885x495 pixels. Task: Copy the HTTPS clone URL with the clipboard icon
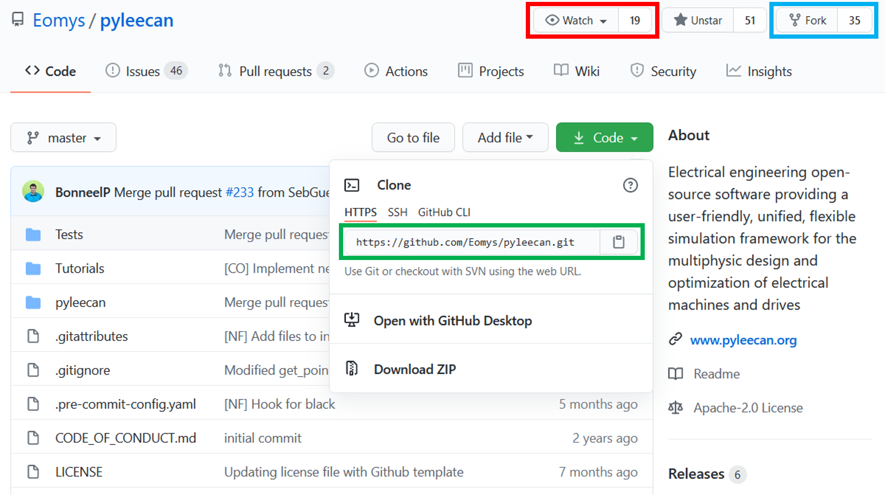point(618,242)
